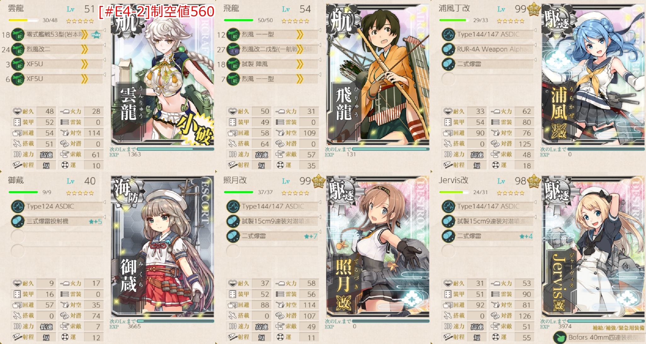Click the 雲龍 EXP progress bar
This screenshot has width=646, height=344.
click(x=175, y=149)
